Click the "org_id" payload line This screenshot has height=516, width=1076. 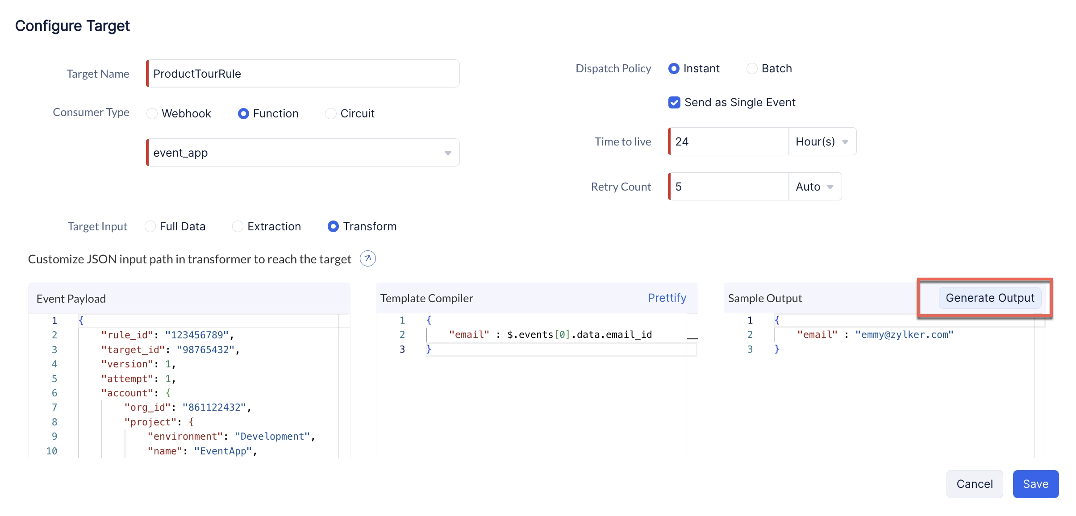point(188,407)
